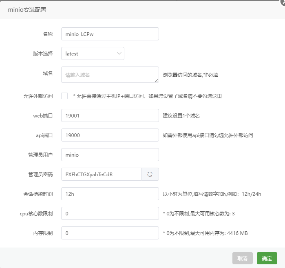Viewport: 285px width, 268px height.
Task: Select the 管理员用户 field minio
Action: [110, 155]
